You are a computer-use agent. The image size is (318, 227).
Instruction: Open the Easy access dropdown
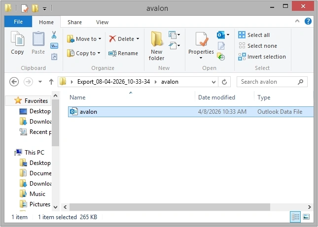174,46
